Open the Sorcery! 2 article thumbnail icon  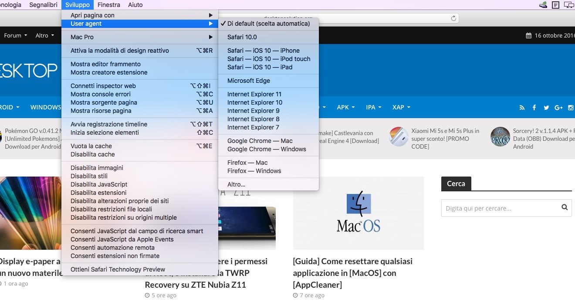point(500,136)
